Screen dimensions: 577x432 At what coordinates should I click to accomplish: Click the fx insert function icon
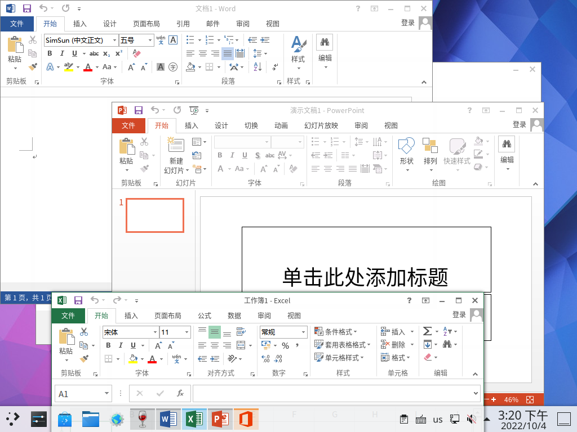pos(180,393)
